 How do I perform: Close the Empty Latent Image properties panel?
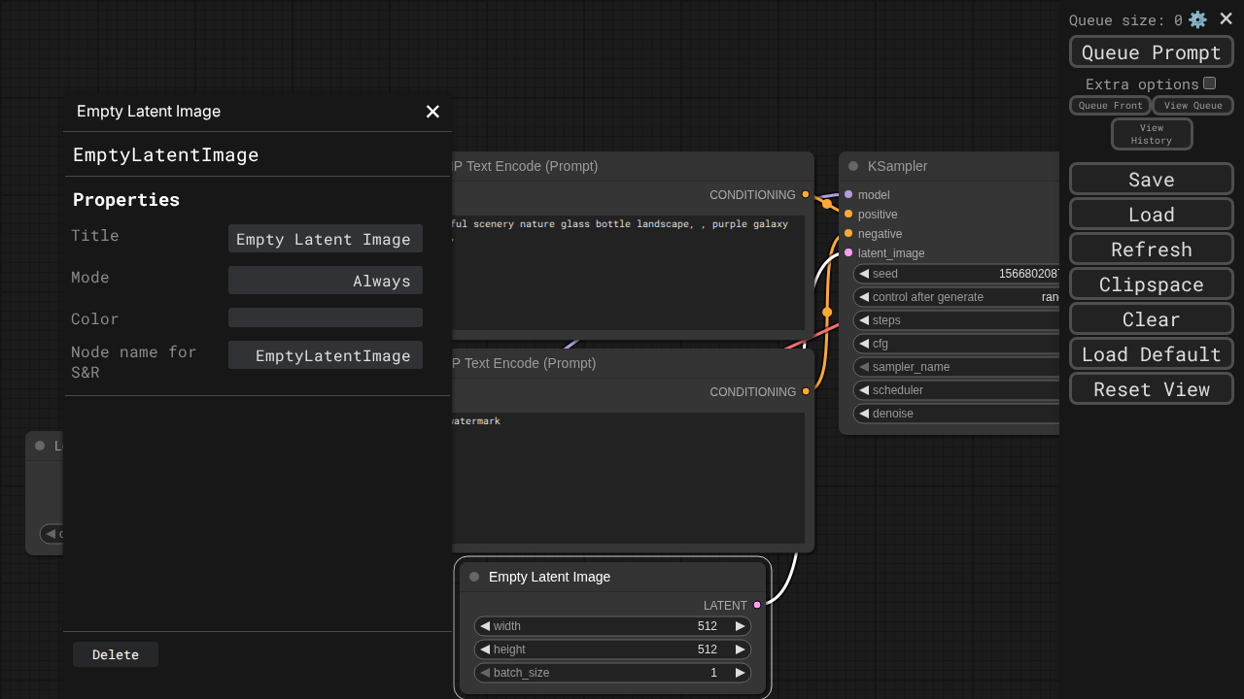point(432,112)
